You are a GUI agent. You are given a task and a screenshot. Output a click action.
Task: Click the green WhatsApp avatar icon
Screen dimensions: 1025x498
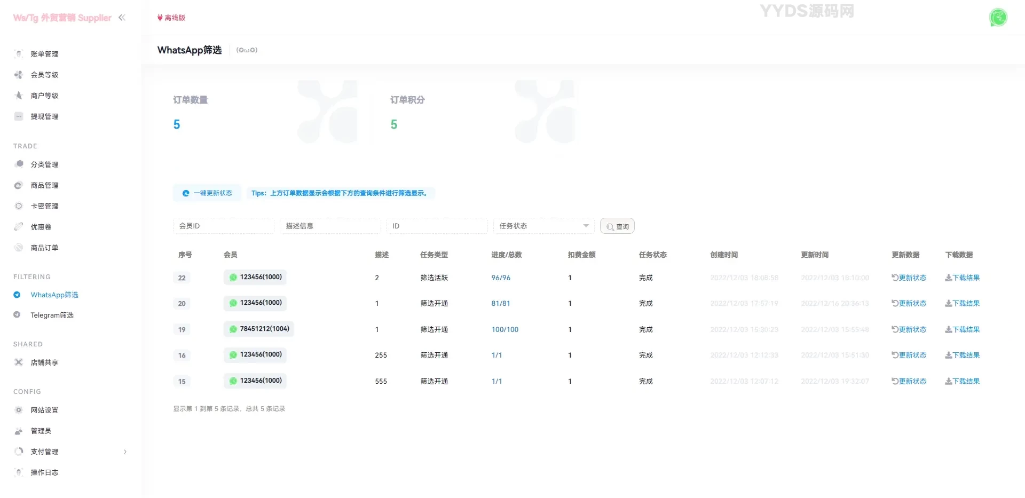998,18
